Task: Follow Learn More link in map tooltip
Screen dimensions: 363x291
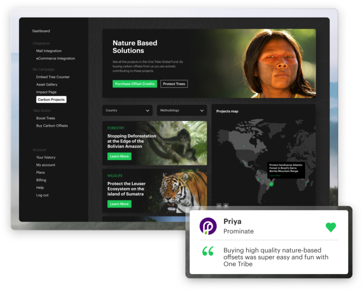Action: point(275,176)
